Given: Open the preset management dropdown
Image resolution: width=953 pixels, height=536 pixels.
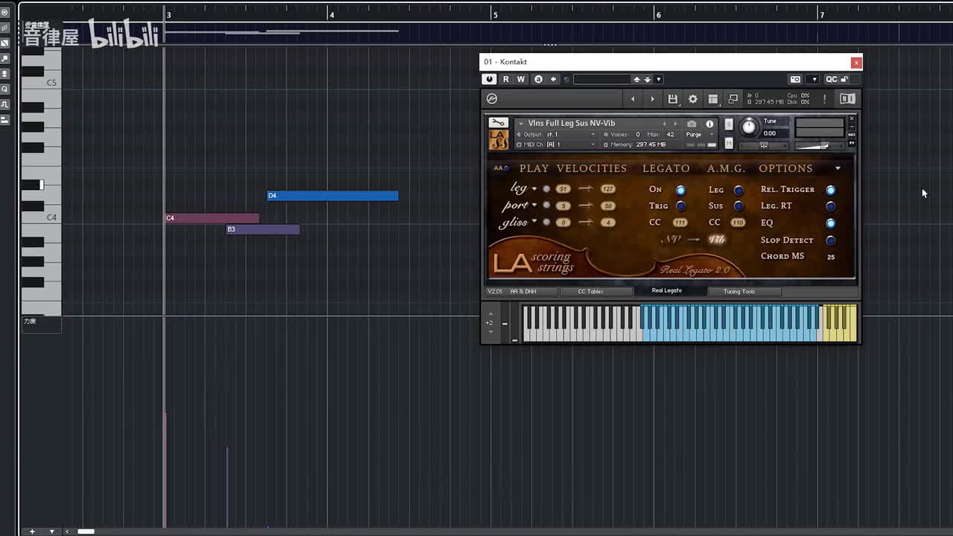Looking at the screenshot, I should click(658, 80).
